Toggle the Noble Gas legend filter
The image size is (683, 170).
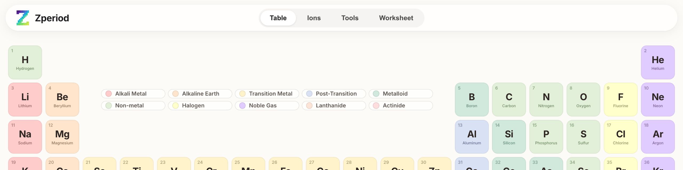(267, 106)
